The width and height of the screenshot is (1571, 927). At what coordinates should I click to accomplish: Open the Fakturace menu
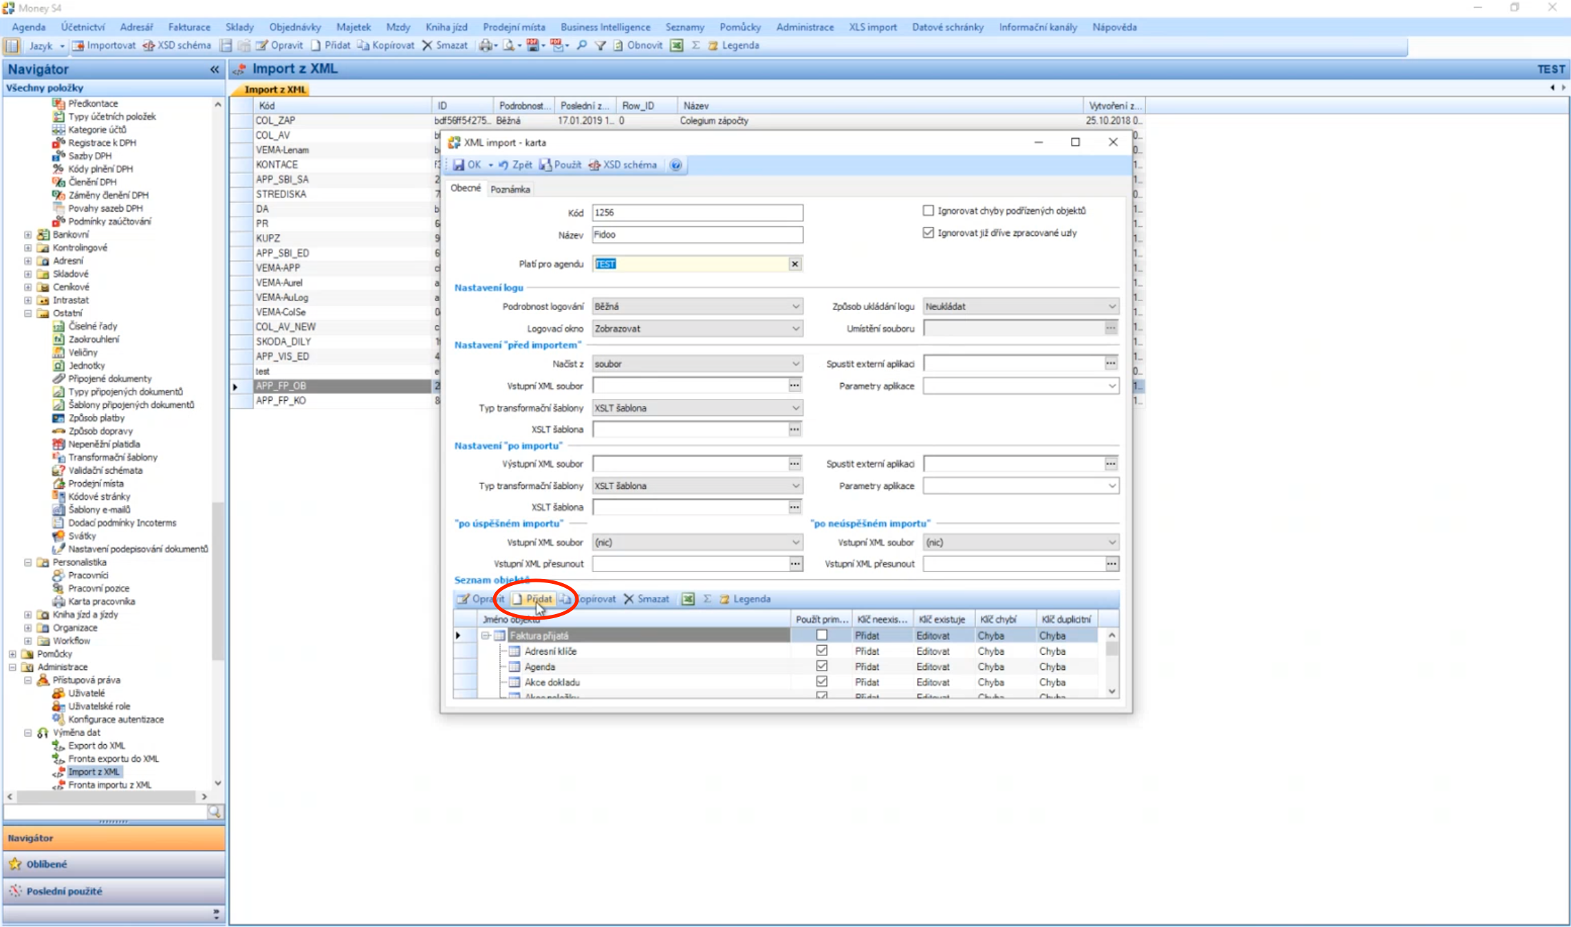coord(189,27)
